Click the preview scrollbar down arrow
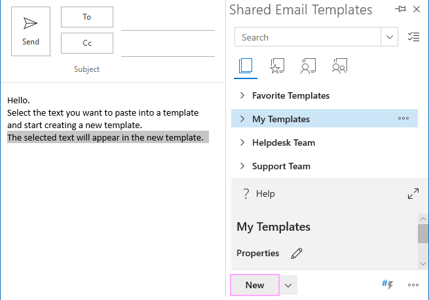 [423, 264]
